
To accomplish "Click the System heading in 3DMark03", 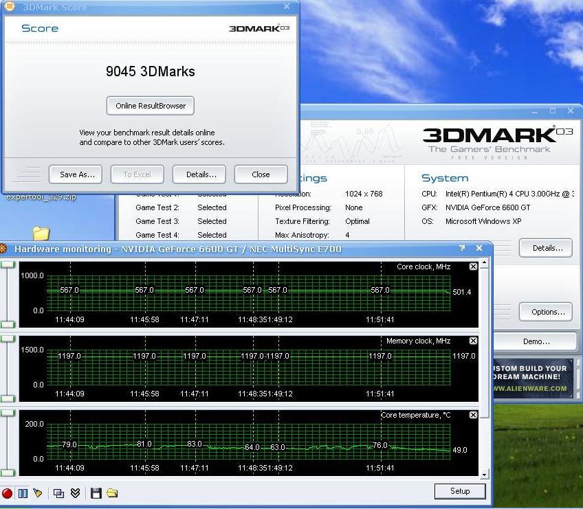I will [x=445, y=178].
